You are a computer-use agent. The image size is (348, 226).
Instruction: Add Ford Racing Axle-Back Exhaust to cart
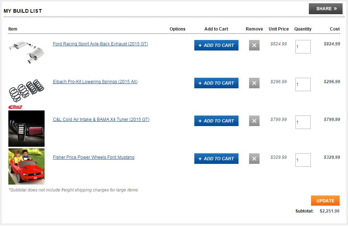(216, 45)
